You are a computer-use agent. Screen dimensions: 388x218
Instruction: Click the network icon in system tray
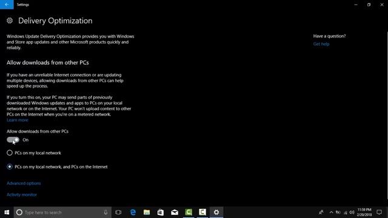pos(345,213)
